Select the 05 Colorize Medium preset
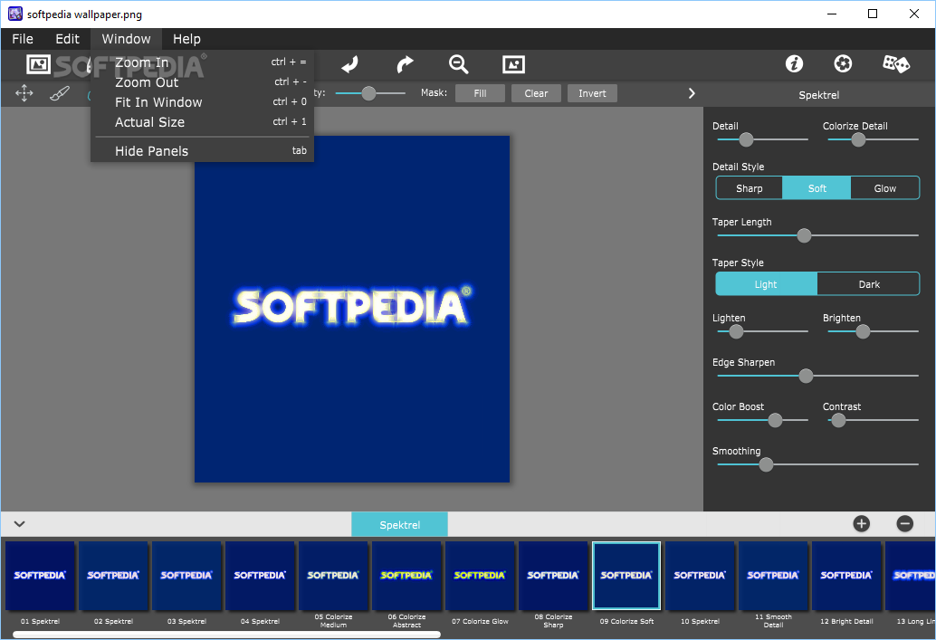 [333, 576]
